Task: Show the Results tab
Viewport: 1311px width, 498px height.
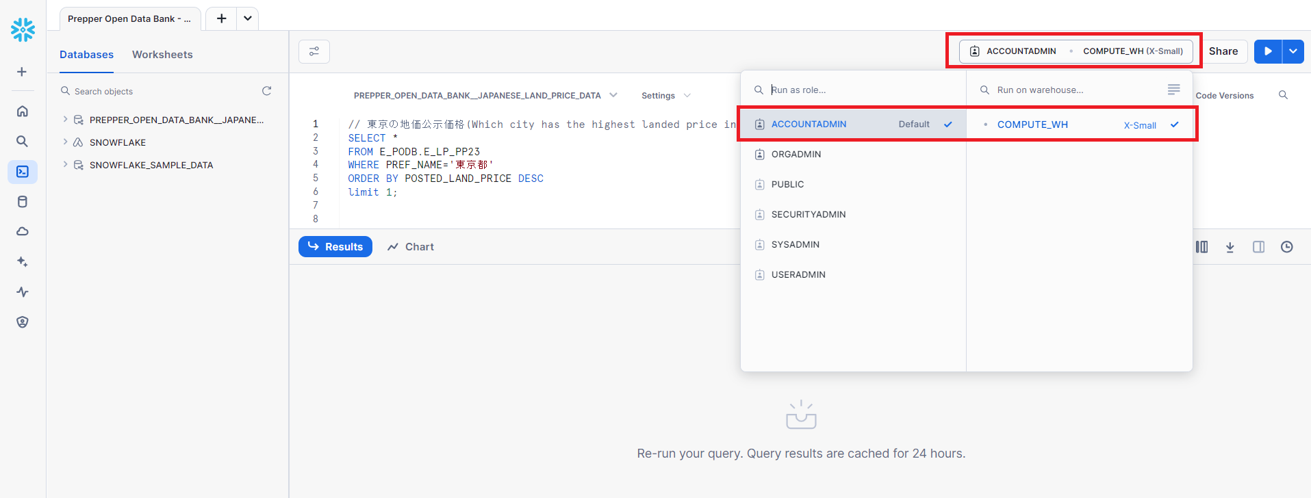Action: coord(335,247)
